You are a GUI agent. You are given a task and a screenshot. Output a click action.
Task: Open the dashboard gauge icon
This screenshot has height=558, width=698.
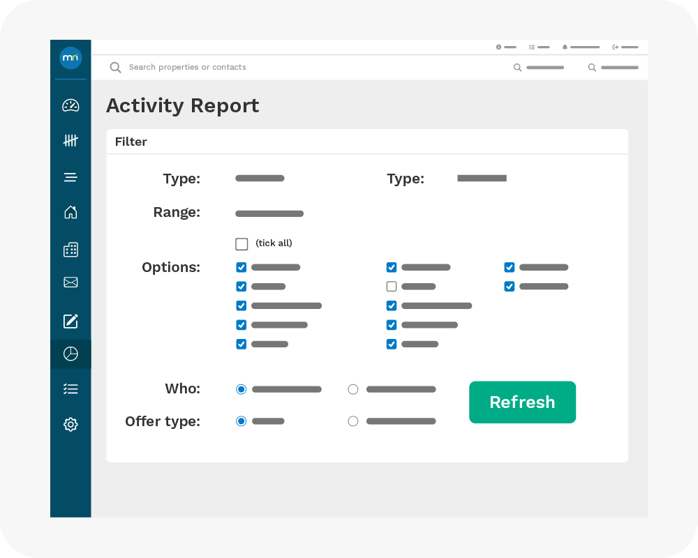tap(70, 105)
